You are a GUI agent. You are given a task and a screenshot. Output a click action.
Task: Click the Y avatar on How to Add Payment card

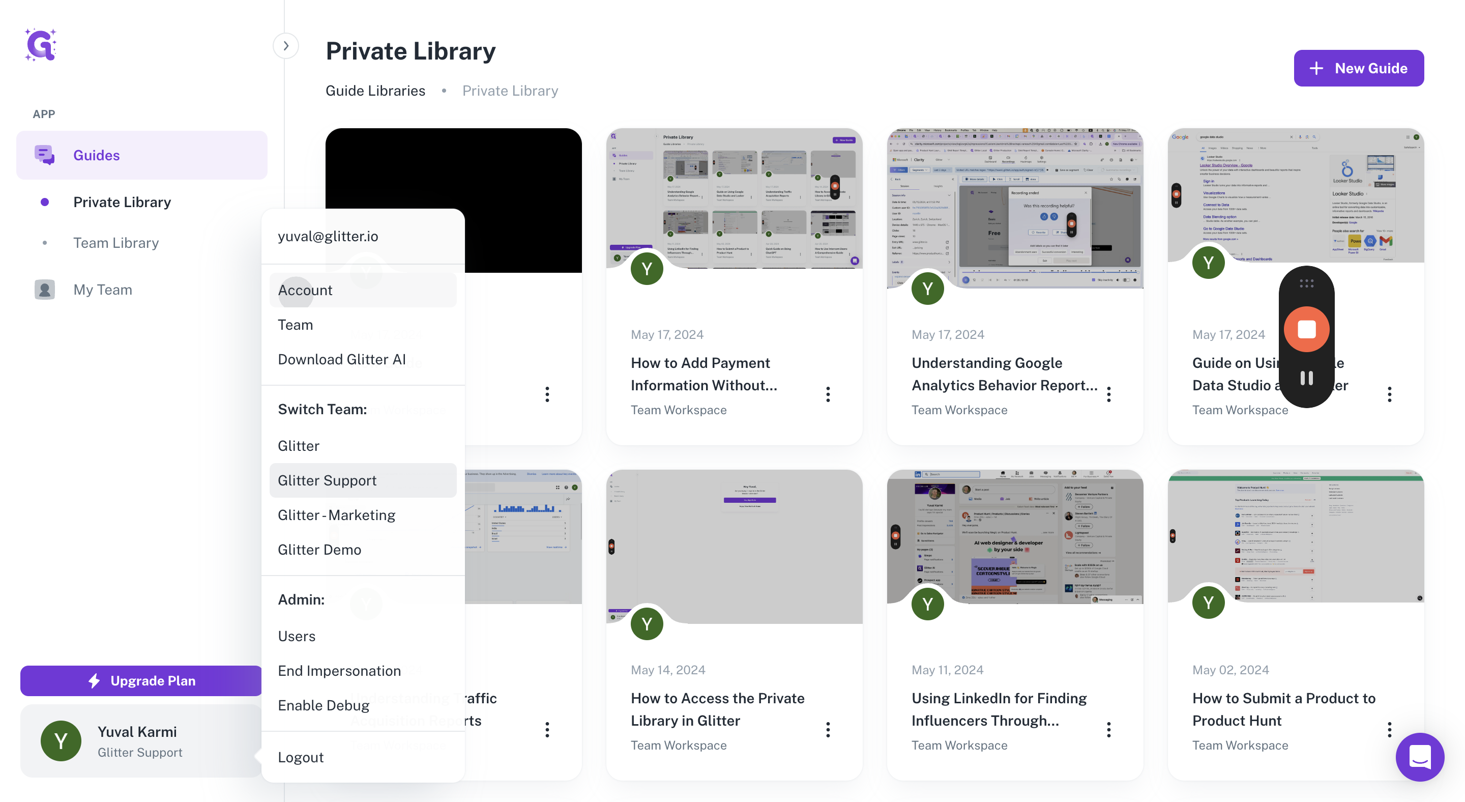click(647, 269)
